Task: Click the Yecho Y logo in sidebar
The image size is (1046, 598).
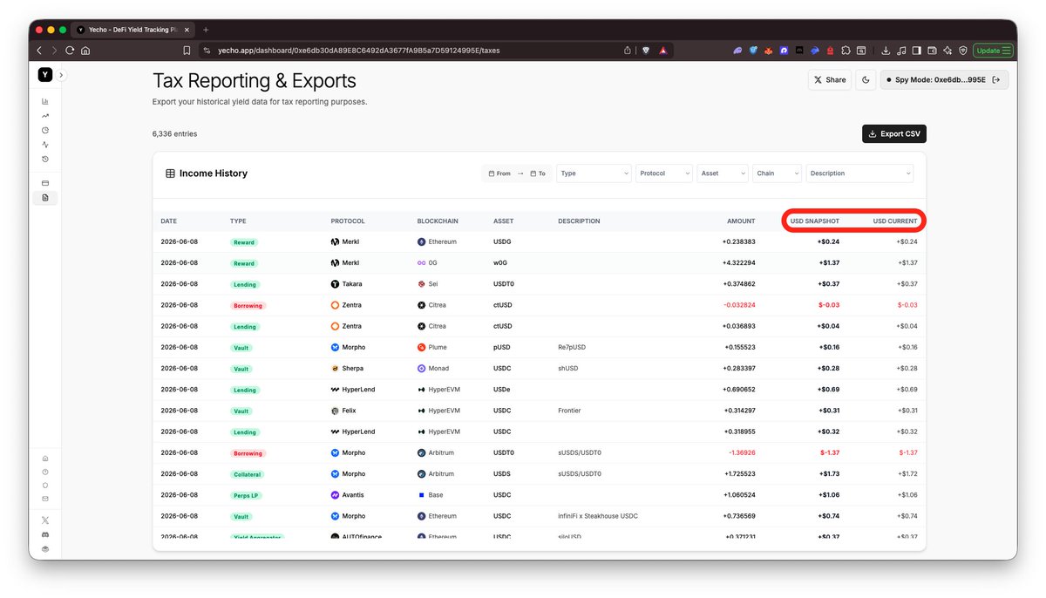Action: (45, 75)
